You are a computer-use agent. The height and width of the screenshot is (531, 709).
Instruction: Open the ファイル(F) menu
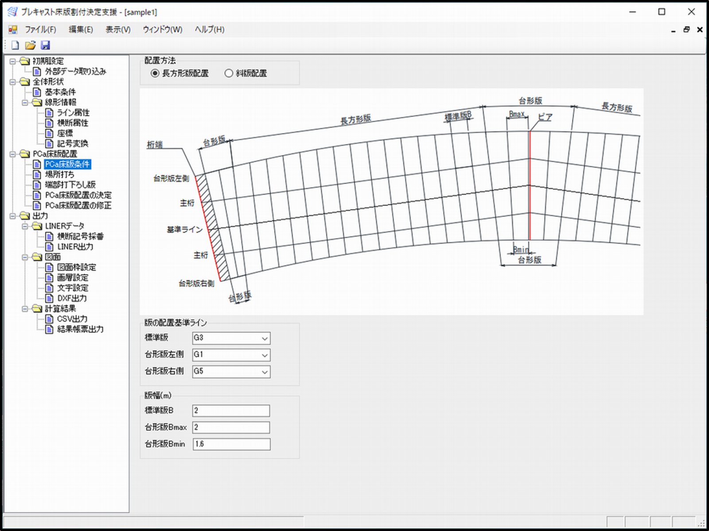40,30
